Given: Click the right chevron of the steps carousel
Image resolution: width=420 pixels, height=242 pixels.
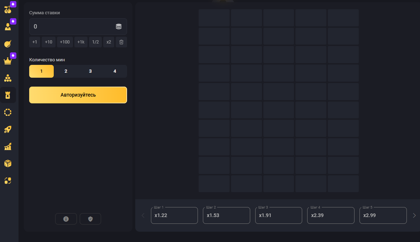Looking at the screenshot, I should (414, 215).
